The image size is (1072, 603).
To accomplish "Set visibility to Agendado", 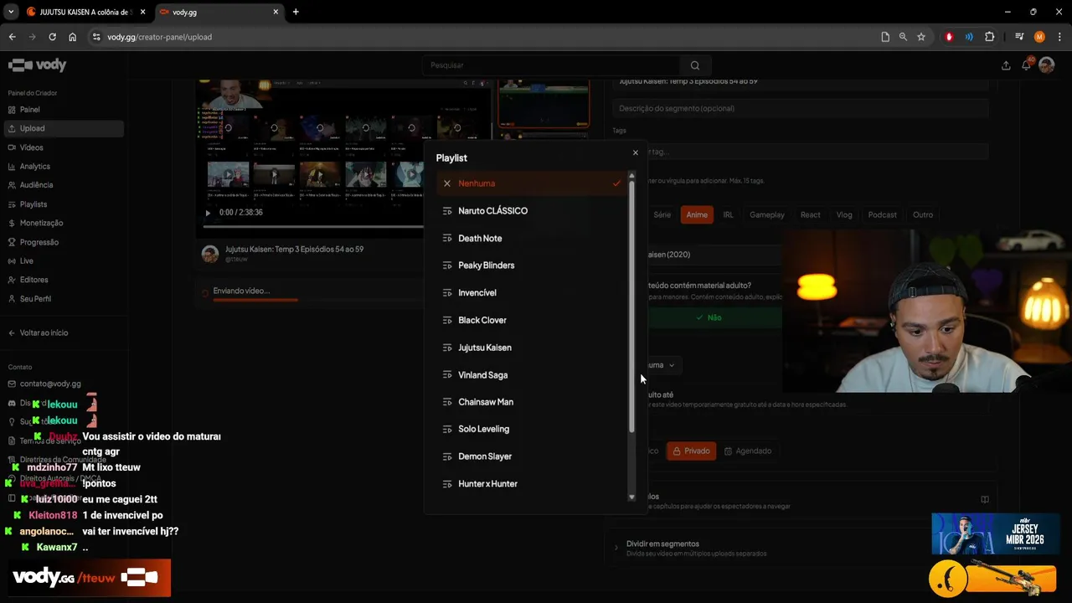I will pyautogui.click(x=747, y=451).
